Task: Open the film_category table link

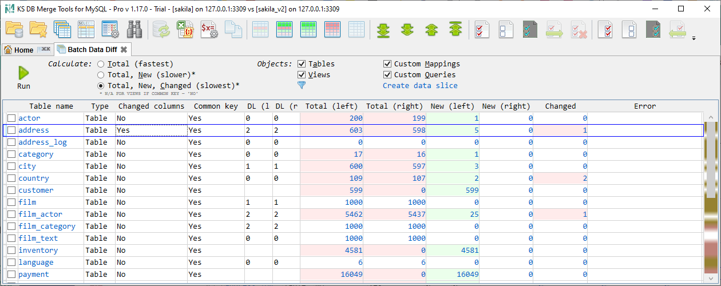Action: tap(46, 226)
